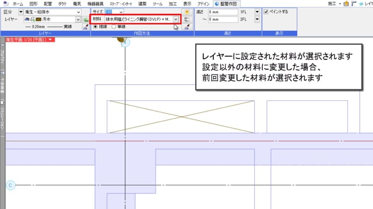The height and width of the screenshot is (209, 373).
Task: Open the 1FL floor reference dropdown
Action: pos(257,12)
